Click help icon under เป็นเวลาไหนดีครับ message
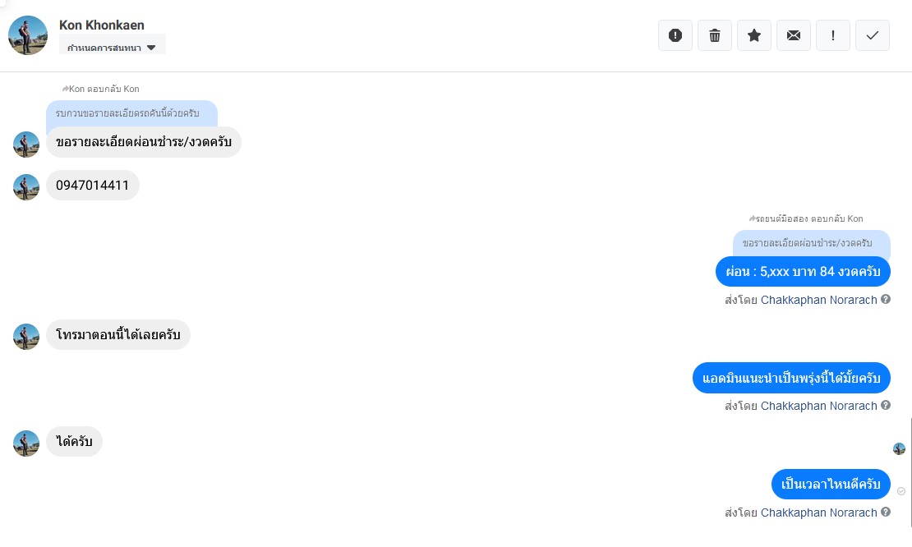This screenshot has height=547, width=912. [885, 513]
